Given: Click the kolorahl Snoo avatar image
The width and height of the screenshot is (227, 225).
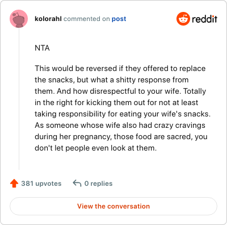Looking at the screenshot, I should pyautogui.click(x=19, y=19).
